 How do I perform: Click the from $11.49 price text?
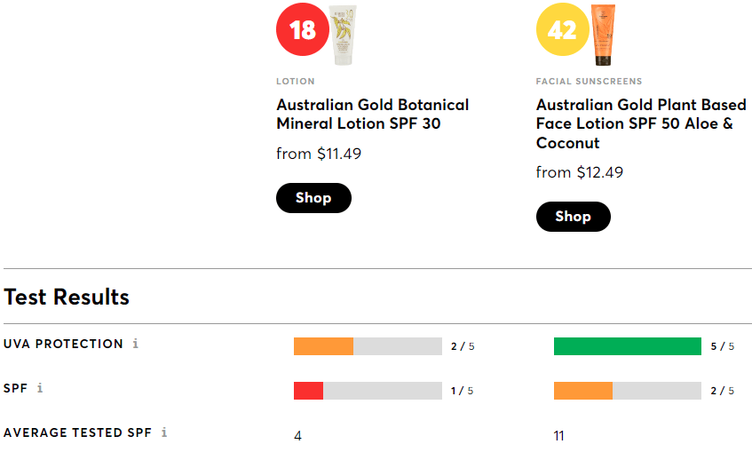[x=319, y=154]
